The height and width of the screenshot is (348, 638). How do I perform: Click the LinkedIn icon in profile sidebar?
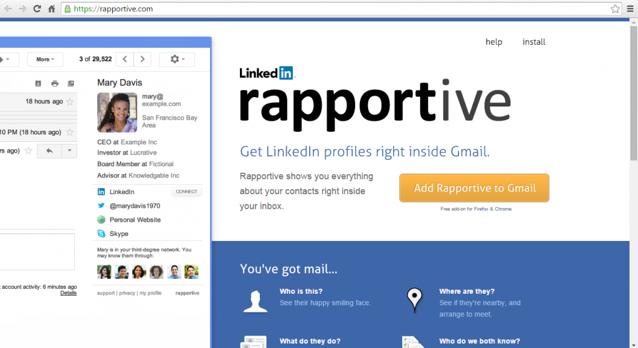(x=102, y=192)
